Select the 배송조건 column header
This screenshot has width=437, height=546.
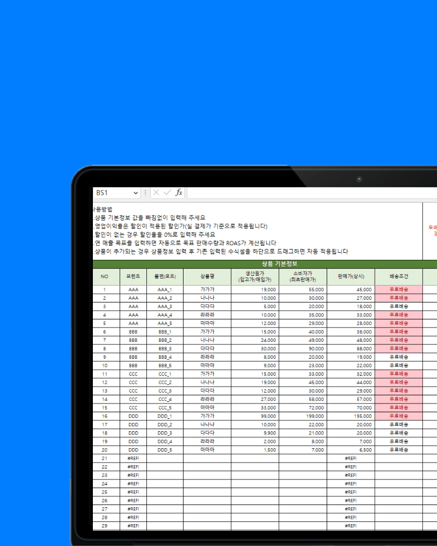coord(399,276)
